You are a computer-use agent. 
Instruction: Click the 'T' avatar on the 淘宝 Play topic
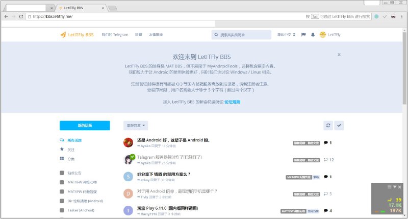click(x=128, y=211)
